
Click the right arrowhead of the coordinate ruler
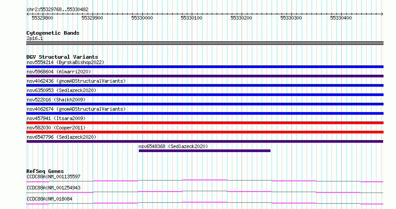(382, 14)
